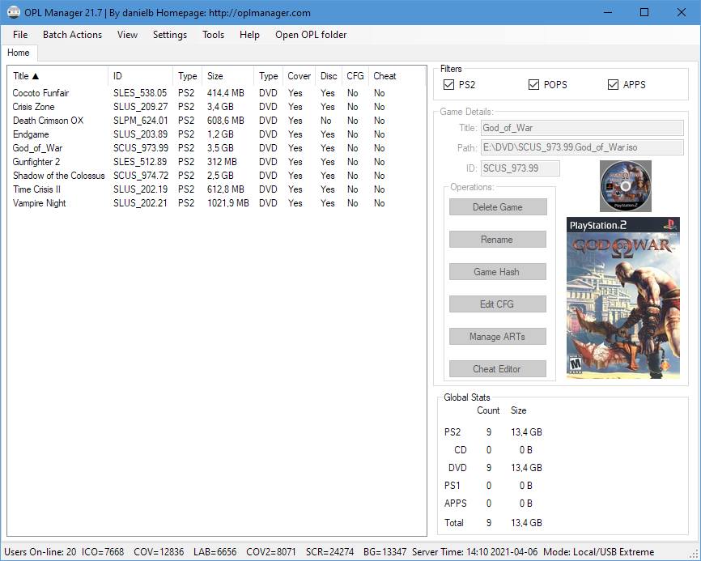Click Mode: Local/USB Extreme status text
The width and height of the screenshot is (701, 561).
(599, 552)
